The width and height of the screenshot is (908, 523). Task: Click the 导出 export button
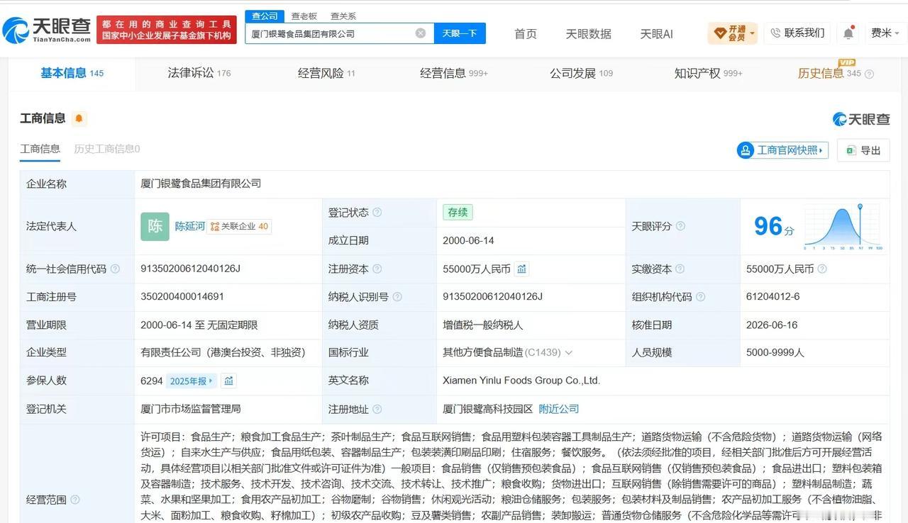(x=863, y=150)
